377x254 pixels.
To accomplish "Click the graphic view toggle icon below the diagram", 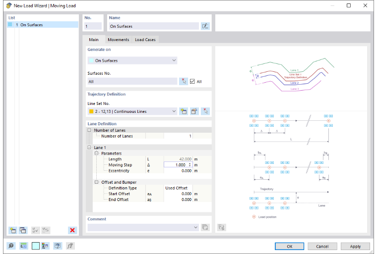I will [x=221, y=227].
